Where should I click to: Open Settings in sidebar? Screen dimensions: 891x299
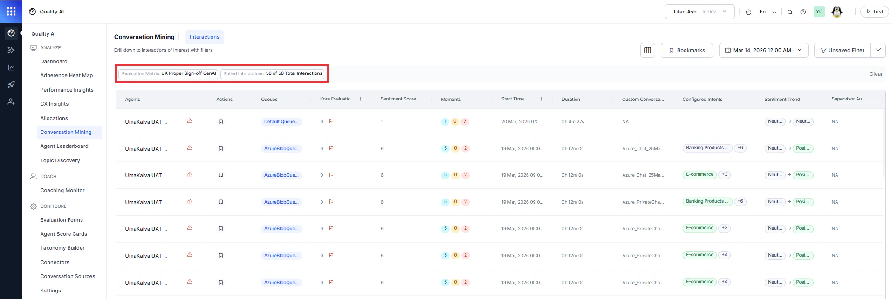50,291
